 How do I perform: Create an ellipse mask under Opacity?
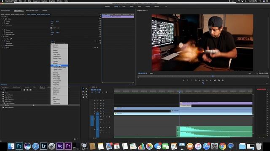[5, 39]
